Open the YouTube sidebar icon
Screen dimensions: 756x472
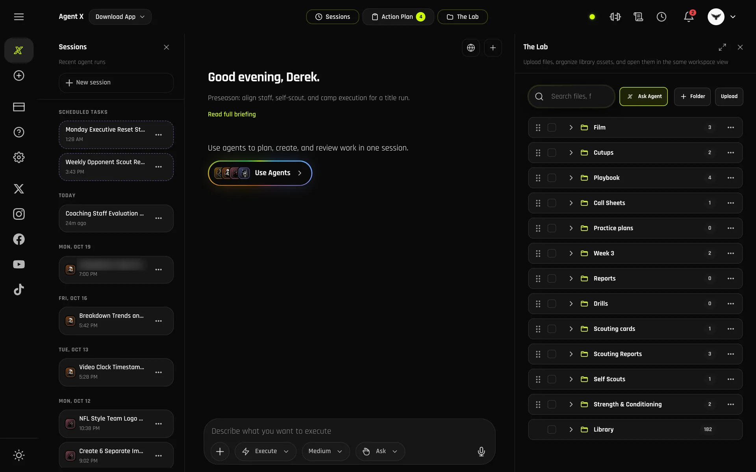(19, 264)
